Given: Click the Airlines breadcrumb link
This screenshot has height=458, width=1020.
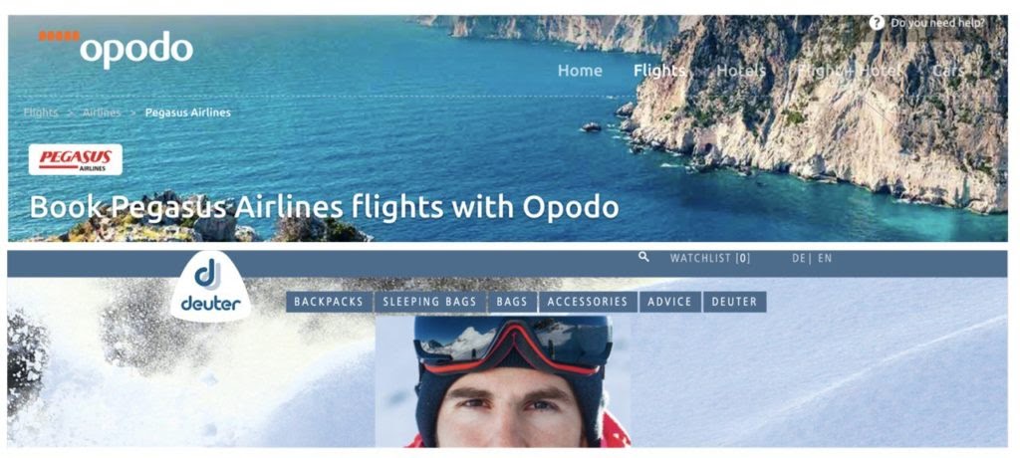Looking at the screenshot, I should [102, 113].
